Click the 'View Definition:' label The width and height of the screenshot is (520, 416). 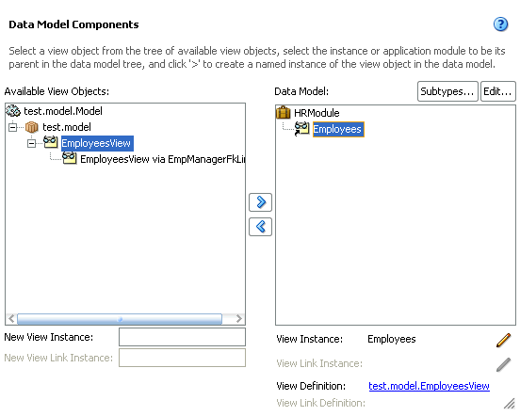(x=311, y=386)
